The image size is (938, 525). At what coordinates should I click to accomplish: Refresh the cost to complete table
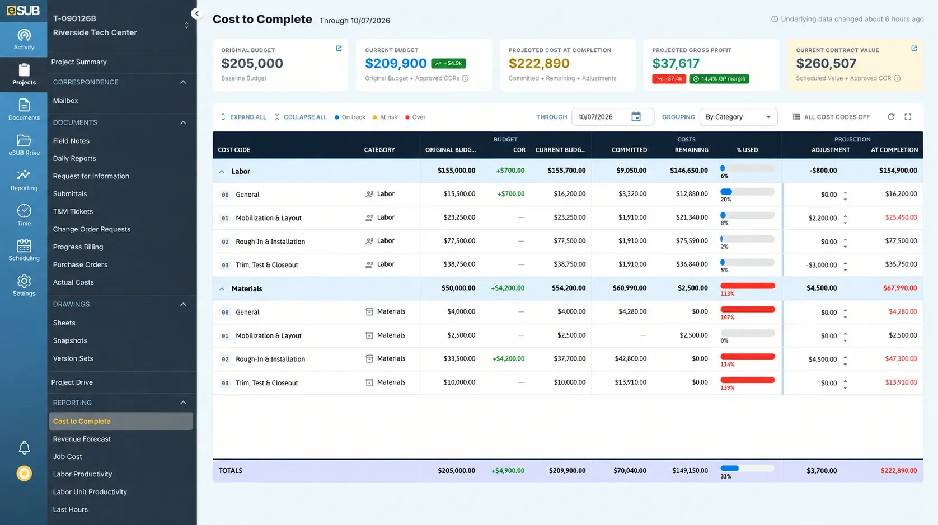point(891,117)
